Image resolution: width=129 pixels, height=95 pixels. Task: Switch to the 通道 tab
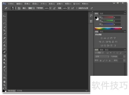(x=102, y=50)
